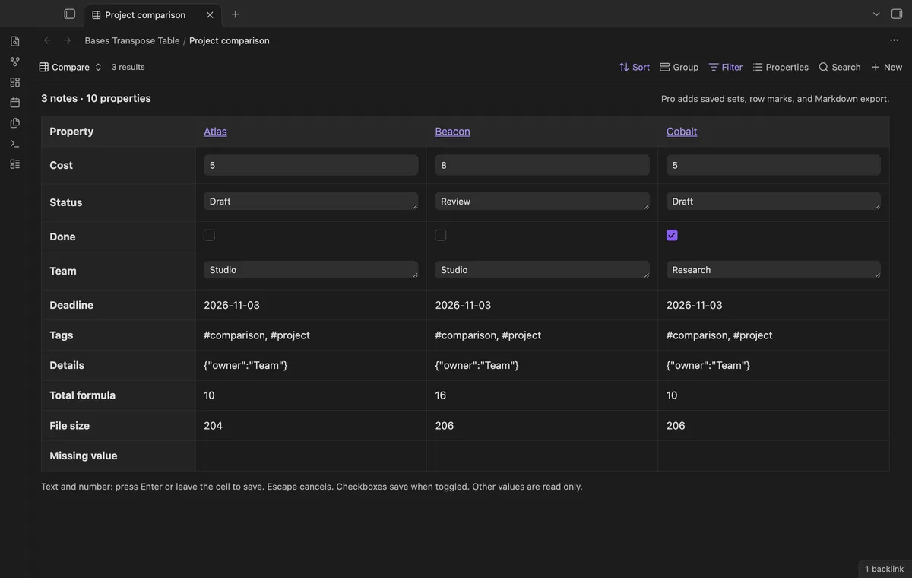Edit the Cost field for Beacon
This screenshot has height=578, width=912.
click(543, 165)
